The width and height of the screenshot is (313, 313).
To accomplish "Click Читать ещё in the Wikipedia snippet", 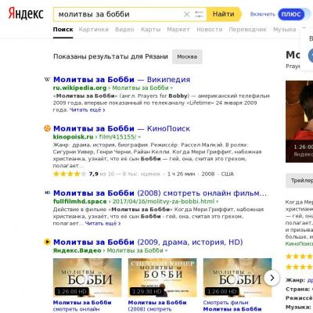I will click(87, 110).
